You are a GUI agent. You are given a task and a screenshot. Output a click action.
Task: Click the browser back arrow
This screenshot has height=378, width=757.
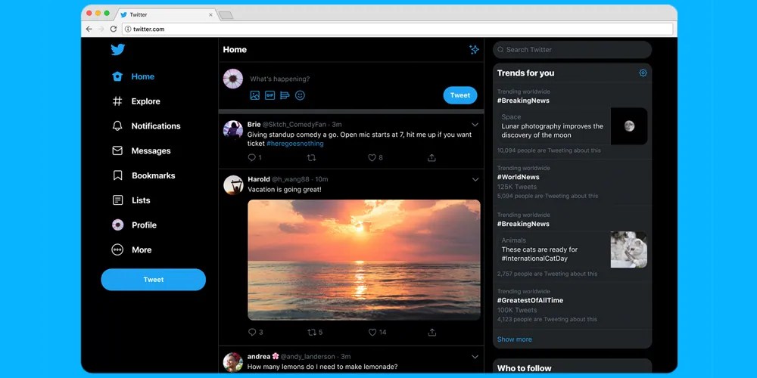click(89, 29)
